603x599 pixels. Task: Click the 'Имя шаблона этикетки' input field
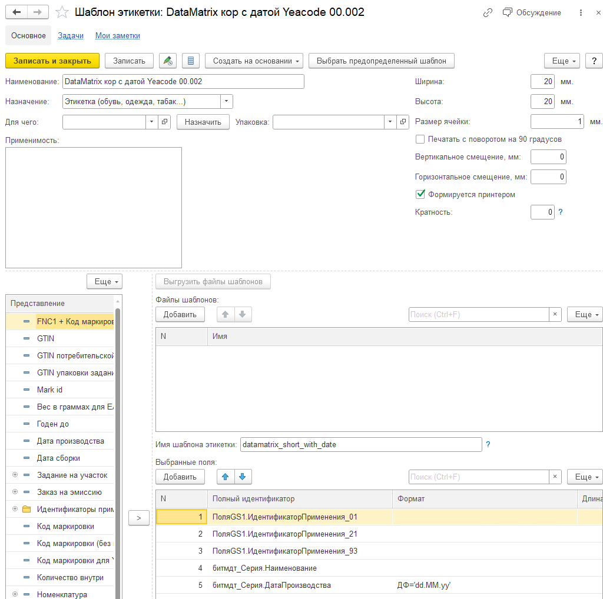click(x=361, y=444)
